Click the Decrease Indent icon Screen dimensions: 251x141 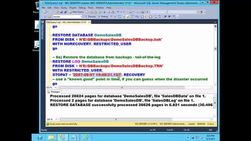pyautogui.click(x=165, y=16)
